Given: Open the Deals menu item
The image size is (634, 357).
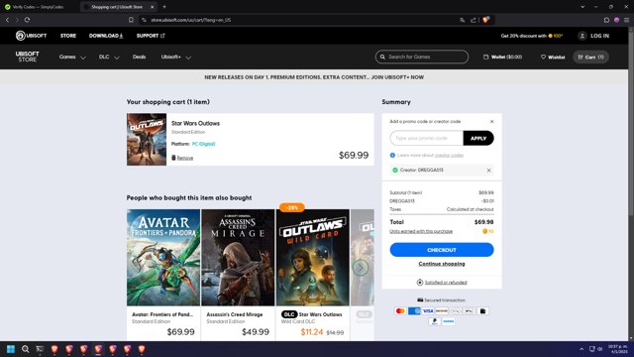Looking at the screenshot, I should [139, 58].
